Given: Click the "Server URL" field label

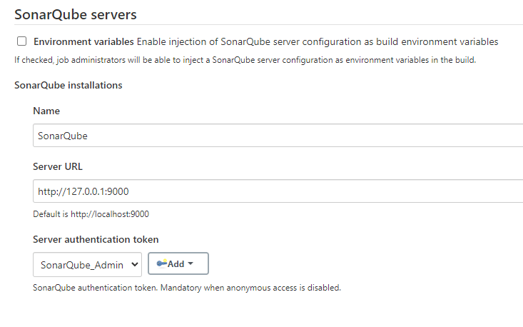Looking at the screenshot, I should 58,166.
